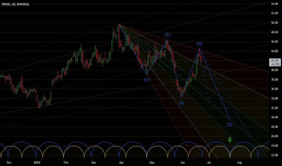This screenshot has width=282, height=166.
Task: Click the 50.00 price axis label
Action: pyautogui.click(x=274, y=23)
